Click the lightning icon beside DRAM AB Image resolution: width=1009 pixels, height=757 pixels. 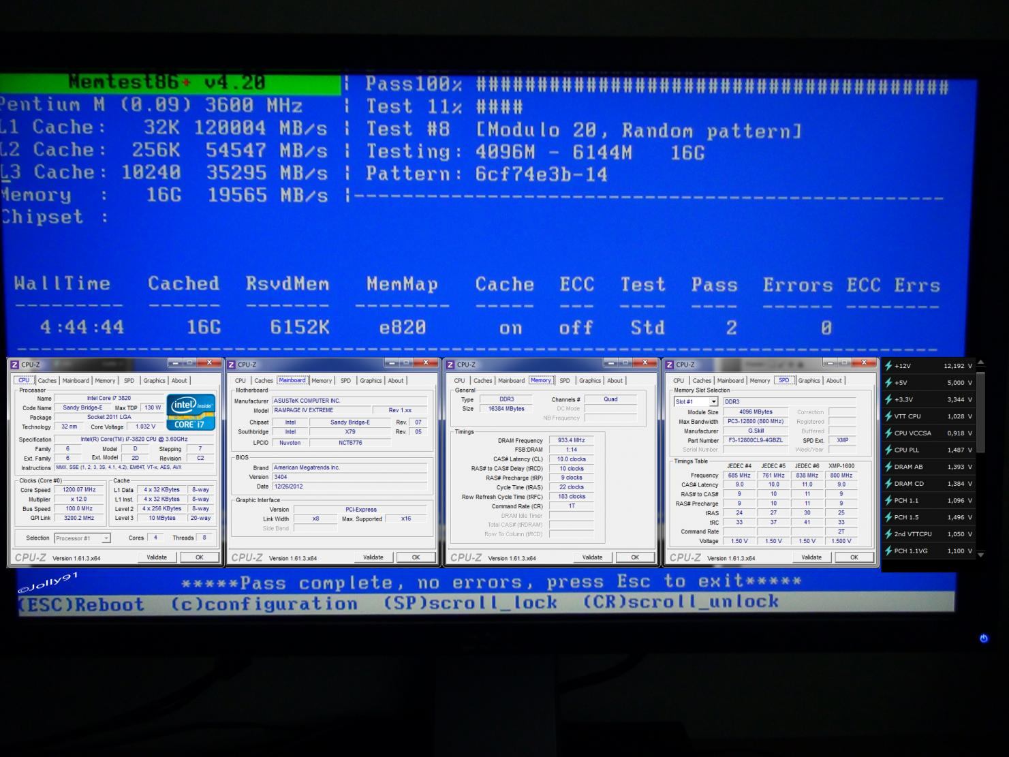888,467
